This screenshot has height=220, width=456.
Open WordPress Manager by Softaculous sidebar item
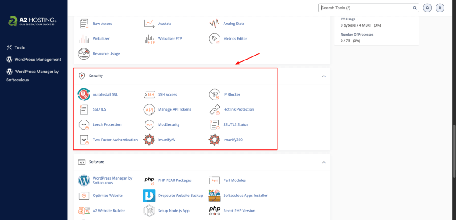[33, 76]
